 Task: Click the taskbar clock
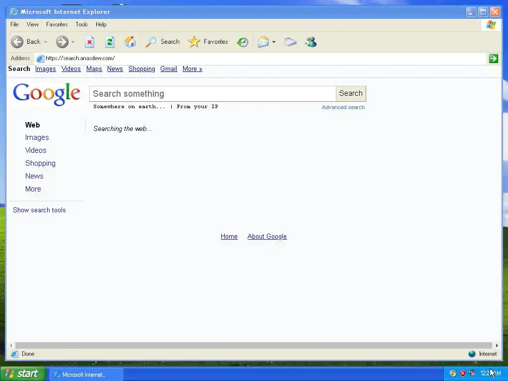click(491, 374)
